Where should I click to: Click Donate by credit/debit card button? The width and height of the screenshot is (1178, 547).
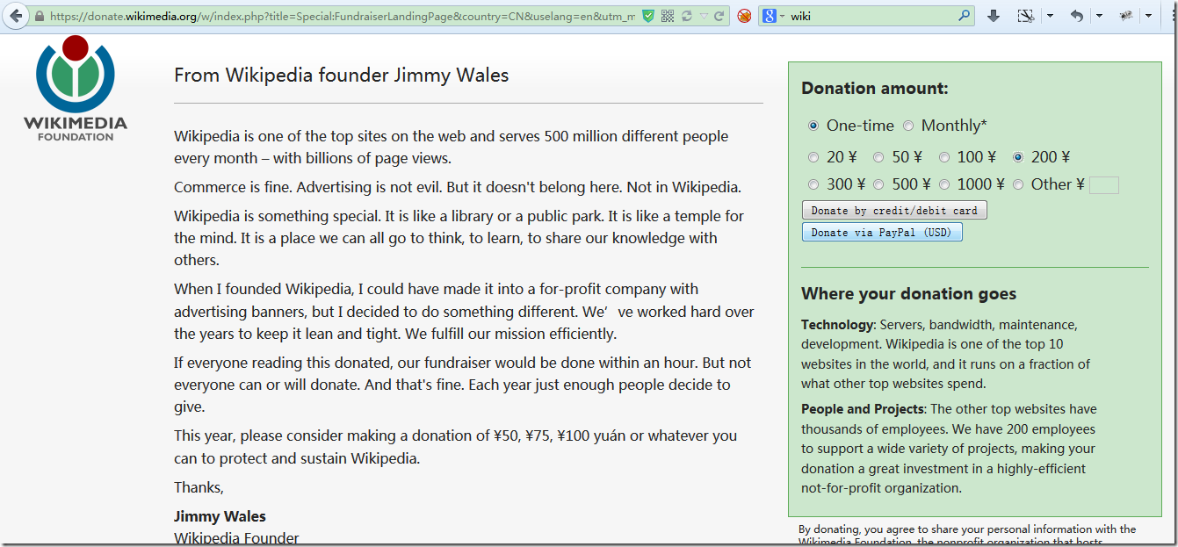894,211
